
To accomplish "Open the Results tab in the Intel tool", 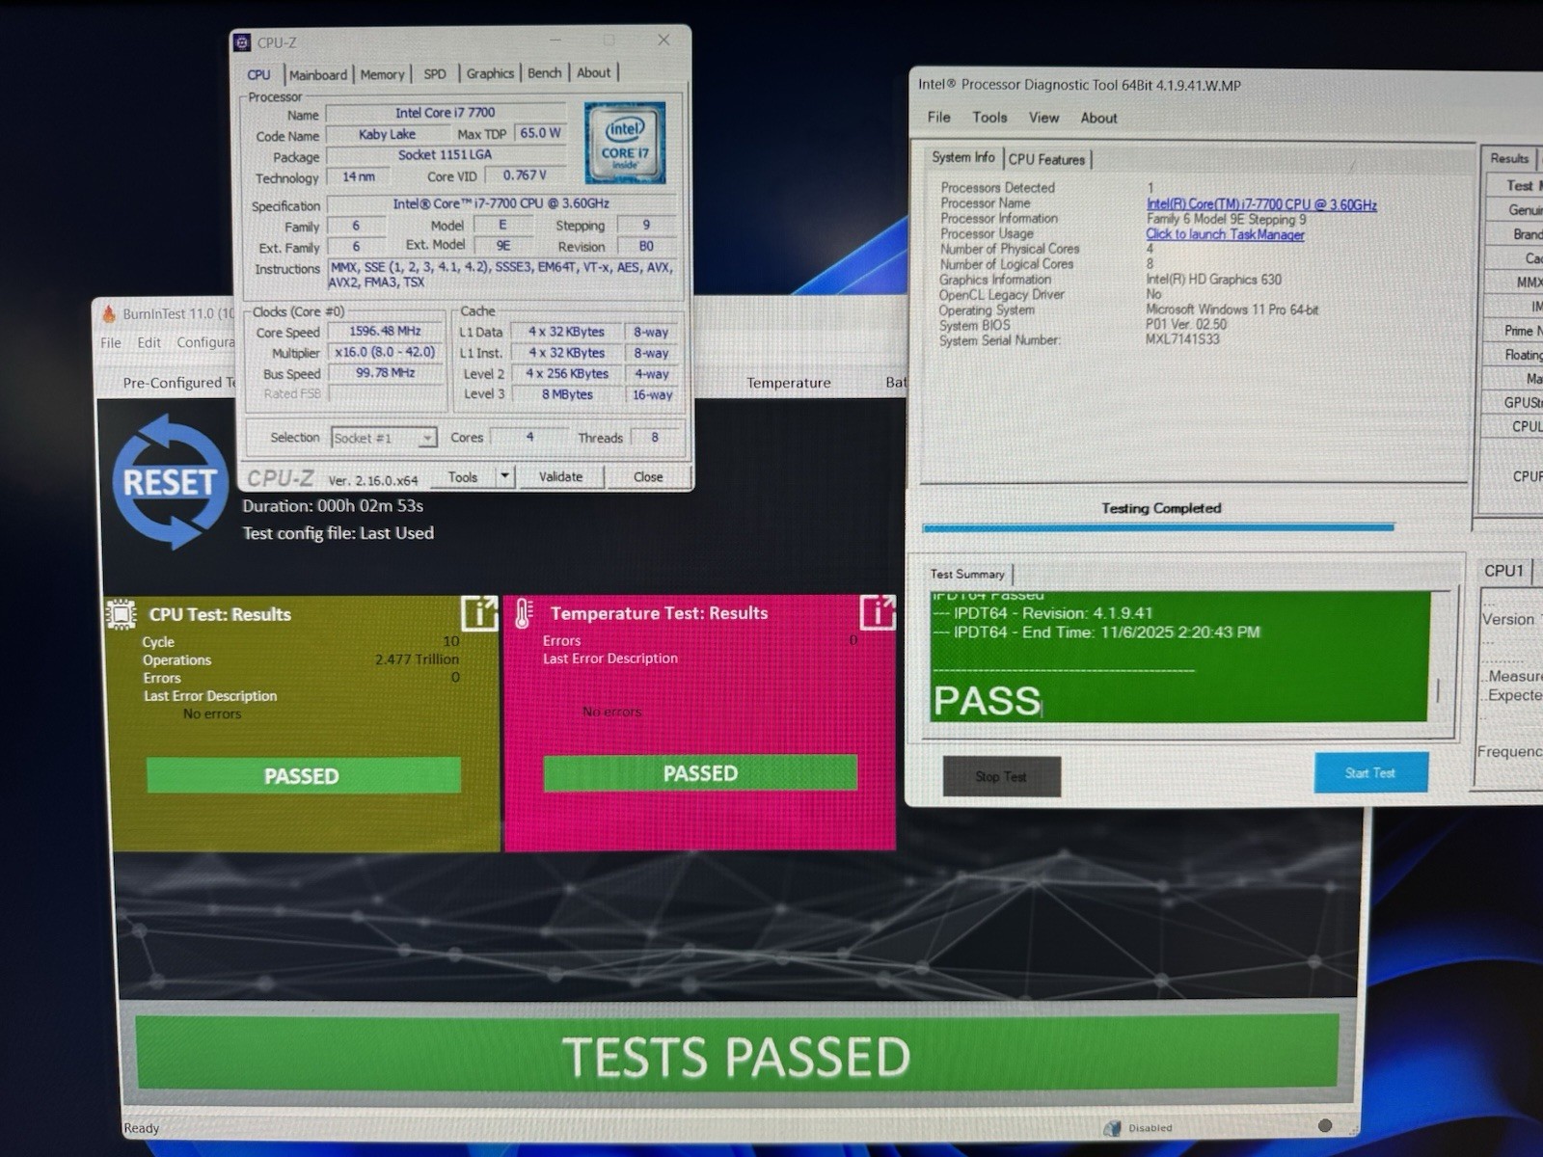I will 1509,158.
